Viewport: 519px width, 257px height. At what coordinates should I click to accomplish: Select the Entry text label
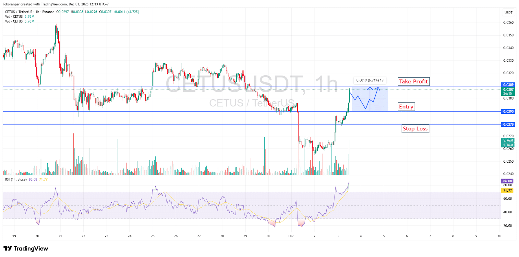click(406, 107)
